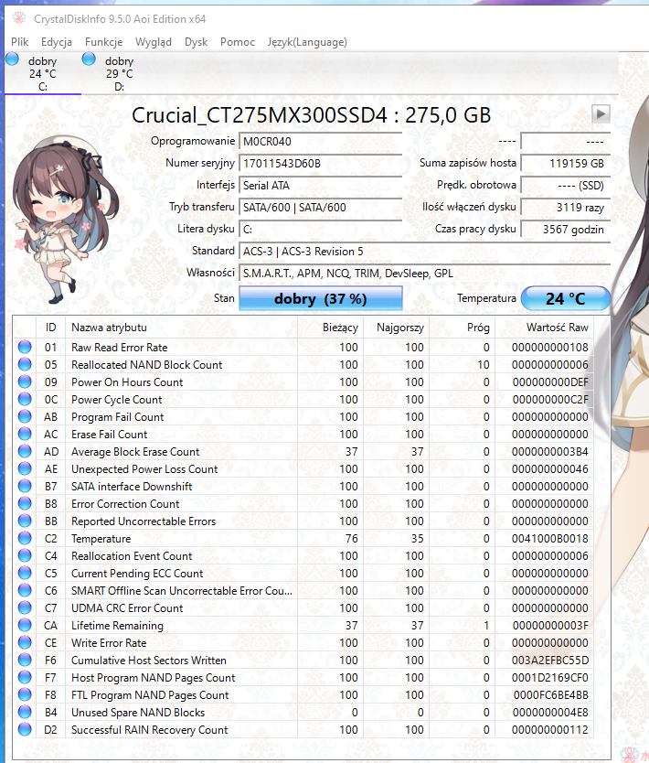Image resolution: width=649 pixels, height=763 pixels.
Task: Click status orb for Unexpected Power Loss Count
Action: [25, 469]
